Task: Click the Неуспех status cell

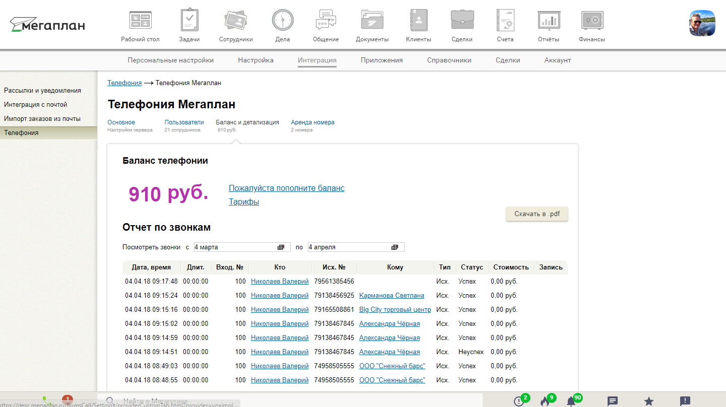Action: tap(471, 352)
